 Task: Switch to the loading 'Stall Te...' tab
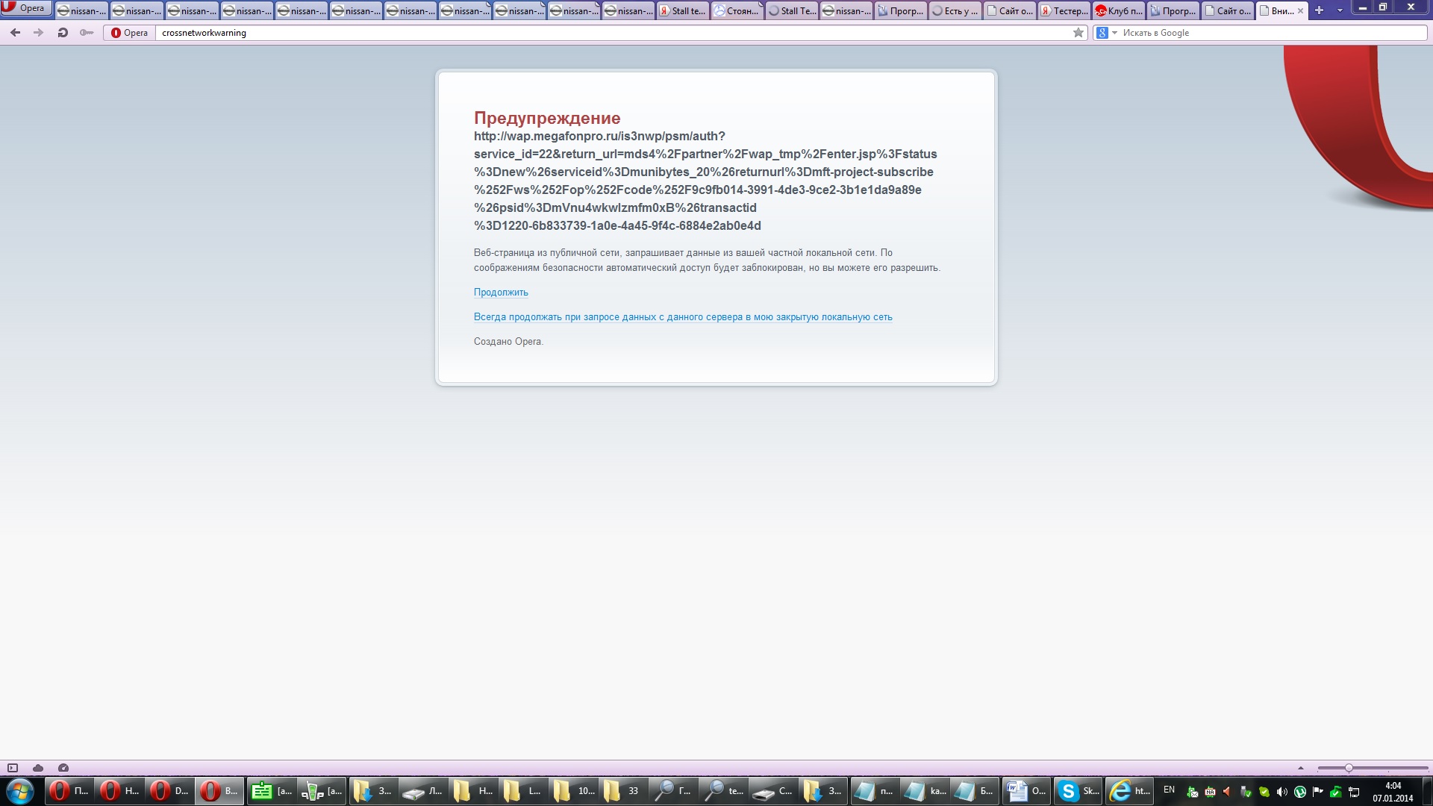[x=791, y=10]
